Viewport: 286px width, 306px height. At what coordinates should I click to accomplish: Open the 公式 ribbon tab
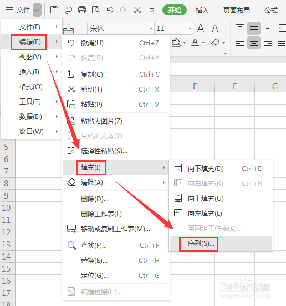271,10
